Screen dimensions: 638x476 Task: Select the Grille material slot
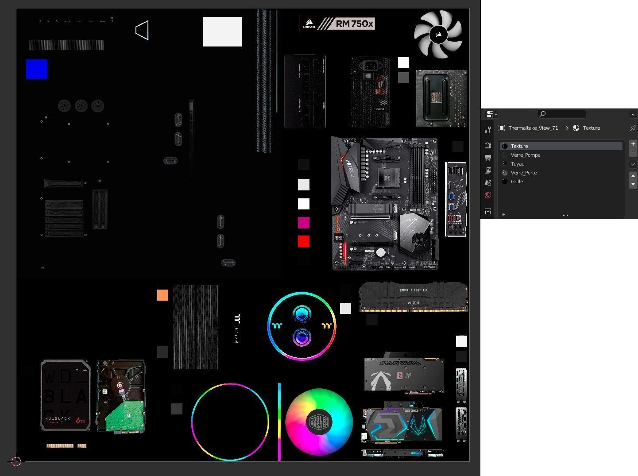(x=561, y=182)
